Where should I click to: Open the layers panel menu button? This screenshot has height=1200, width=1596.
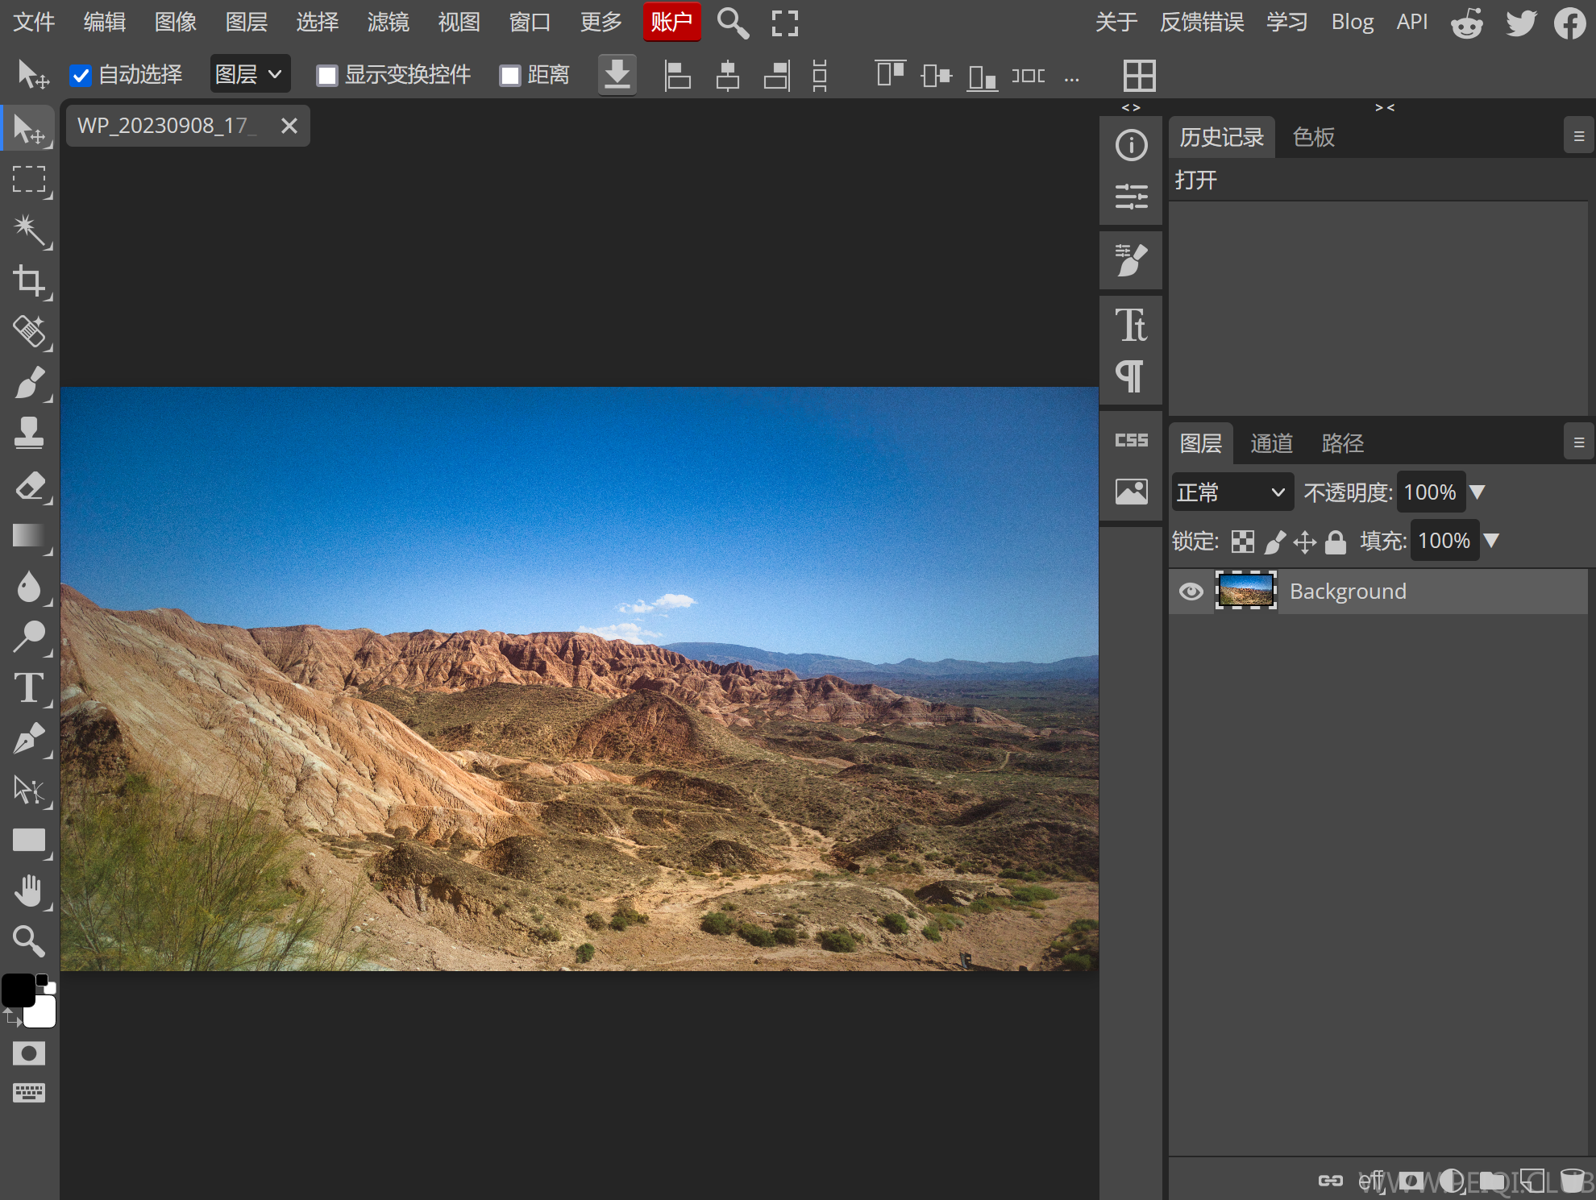tap(1578, 443)
